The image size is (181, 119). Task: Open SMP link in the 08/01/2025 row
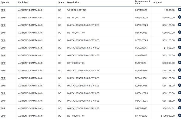[x=3, y=109]
